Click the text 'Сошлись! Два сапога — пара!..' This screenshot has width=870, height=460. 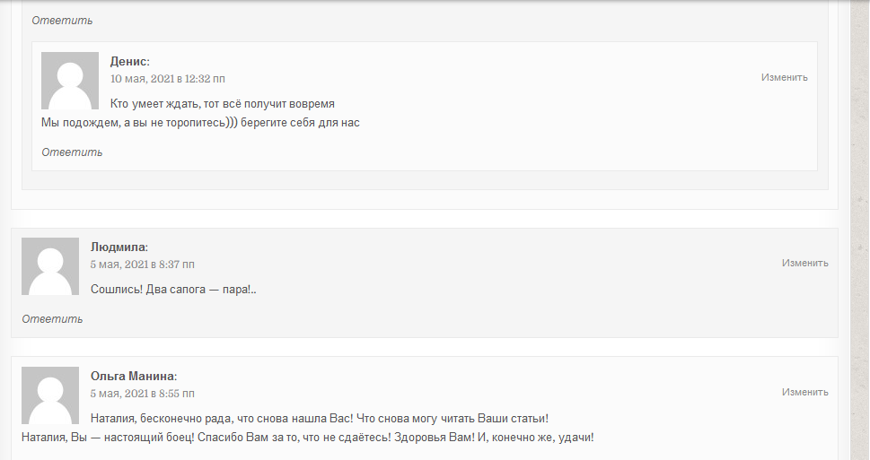point(173,290)
